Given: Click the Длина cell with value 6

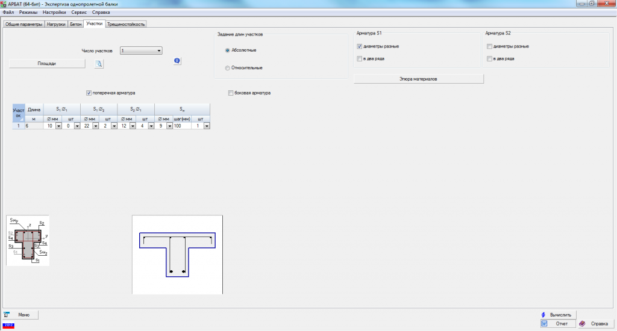Looking at the screenshot, I should (34, 126).
